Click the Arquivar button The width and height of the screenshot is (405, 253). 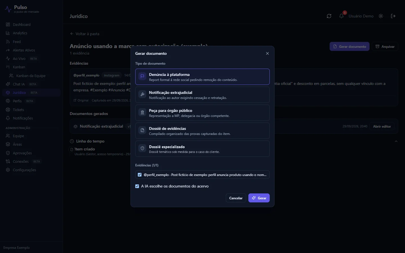(x=385, y=46)
